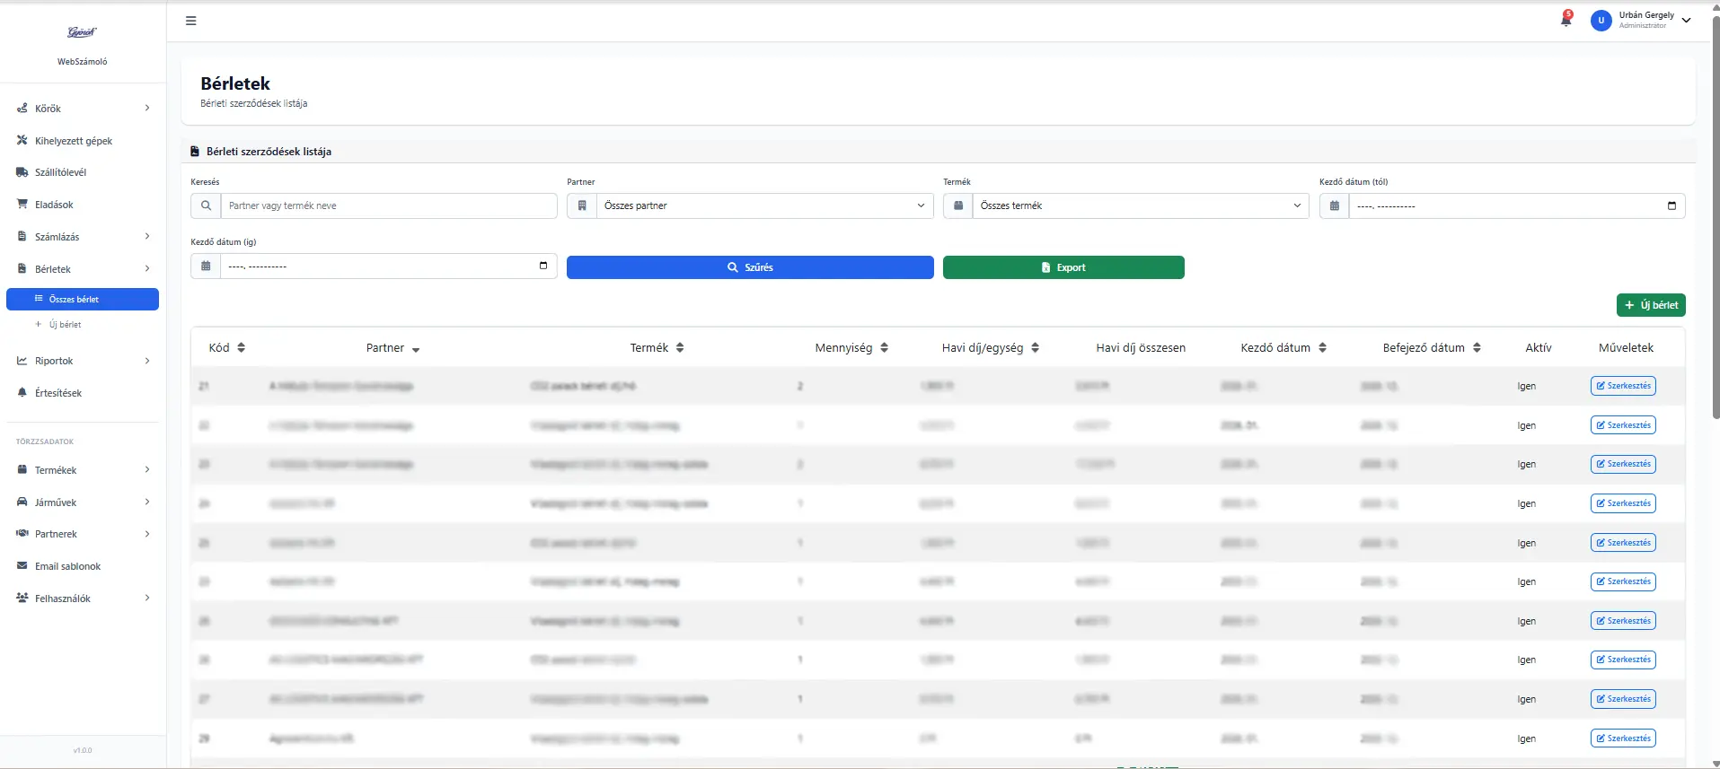Click the Új bérlet button

pos(1650,305)
